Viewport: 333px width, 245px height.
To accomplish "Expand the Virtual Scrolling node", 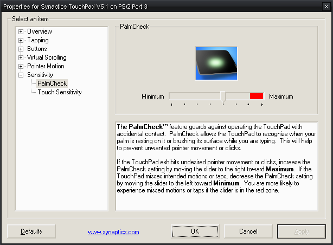I will click(x=21, y=57).
